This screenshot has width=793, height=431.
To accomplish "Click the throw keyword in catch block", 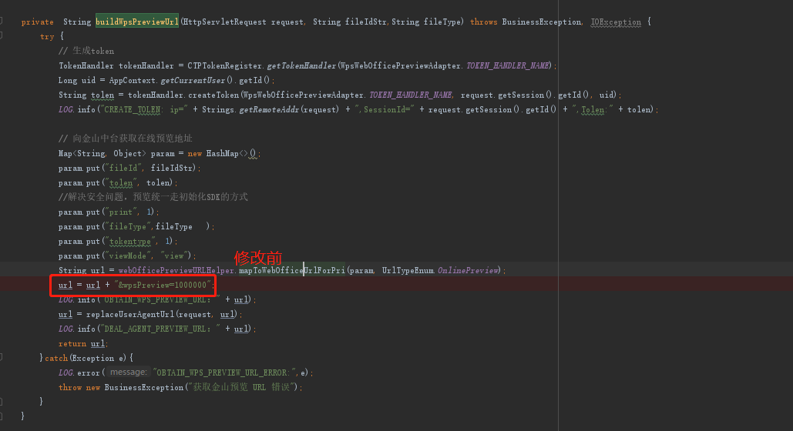I will (x=70, y=388).
